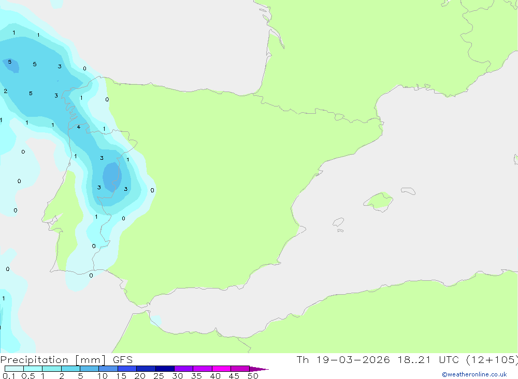Click the map value "2" in the Atlantic
This screenshot has height=379, width=518.
pos(6,91)
